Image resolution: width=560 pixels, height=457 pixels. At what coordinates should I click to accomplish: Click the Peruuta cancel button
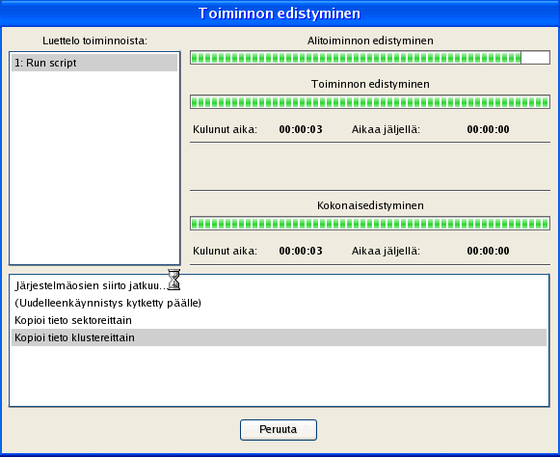tap(279, 429)
